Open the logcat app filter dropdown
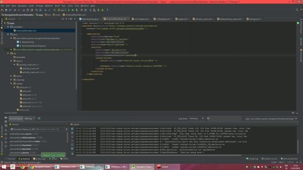The height and width of the screenshot is (170, 303). (271, 119)
